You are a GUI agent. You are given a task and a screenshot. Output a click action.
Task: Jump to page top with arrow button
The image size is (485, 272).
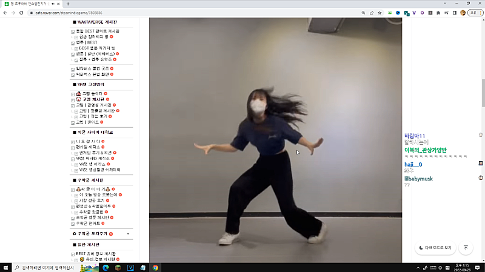[466, 248]
